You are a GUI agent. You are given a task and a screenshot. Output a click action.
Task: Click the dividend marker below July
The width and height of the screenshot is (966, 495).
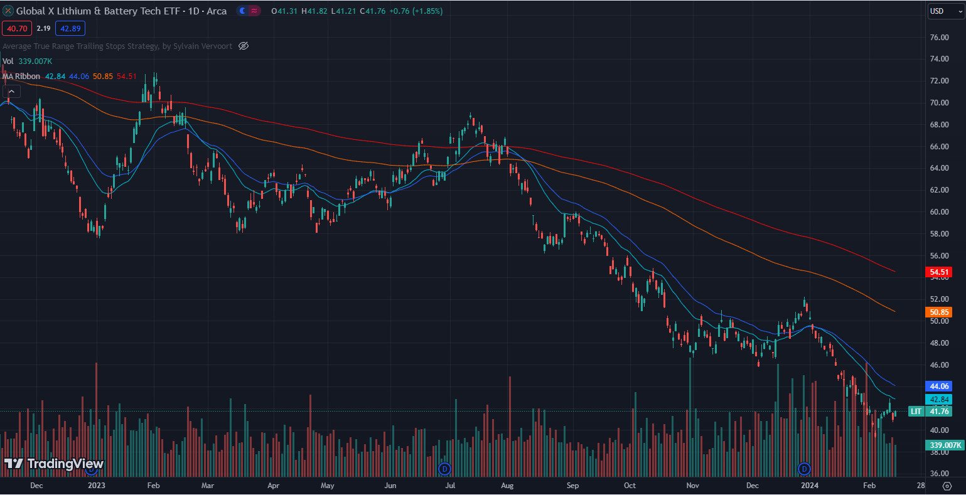click(x=445, y=468)
